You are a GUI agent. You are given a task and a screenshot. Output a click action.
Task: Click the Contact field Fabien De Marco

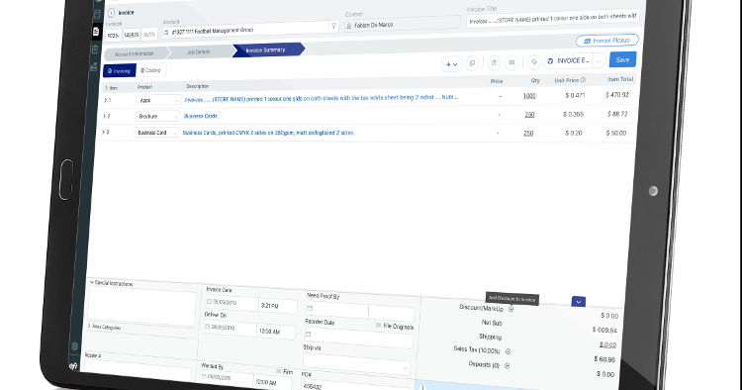[x=403, y=24]
